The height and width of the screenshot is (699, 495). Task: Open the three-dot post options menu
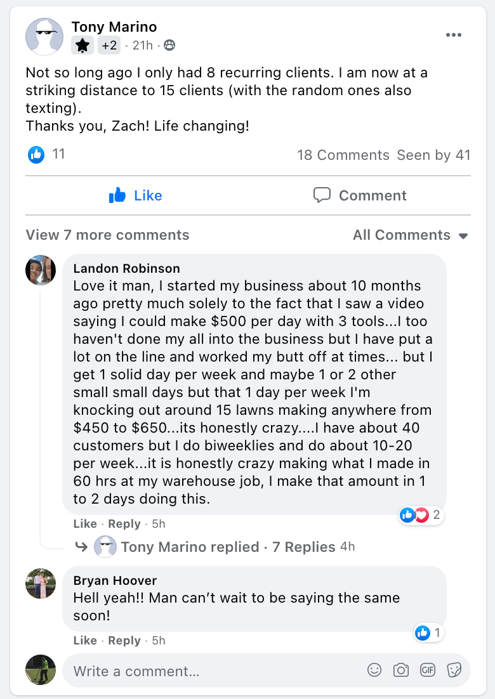coord(453,35)
